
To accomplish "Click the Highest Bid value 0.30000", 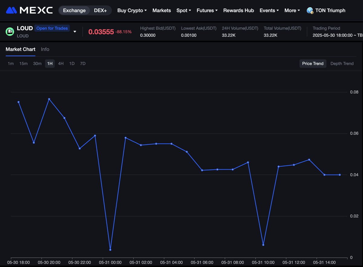I will coord(148,35).
